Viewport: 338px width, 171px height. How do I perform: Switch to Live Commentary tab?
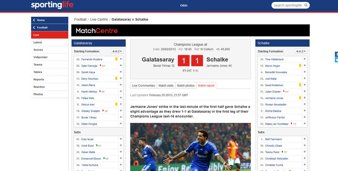[144, 85]
